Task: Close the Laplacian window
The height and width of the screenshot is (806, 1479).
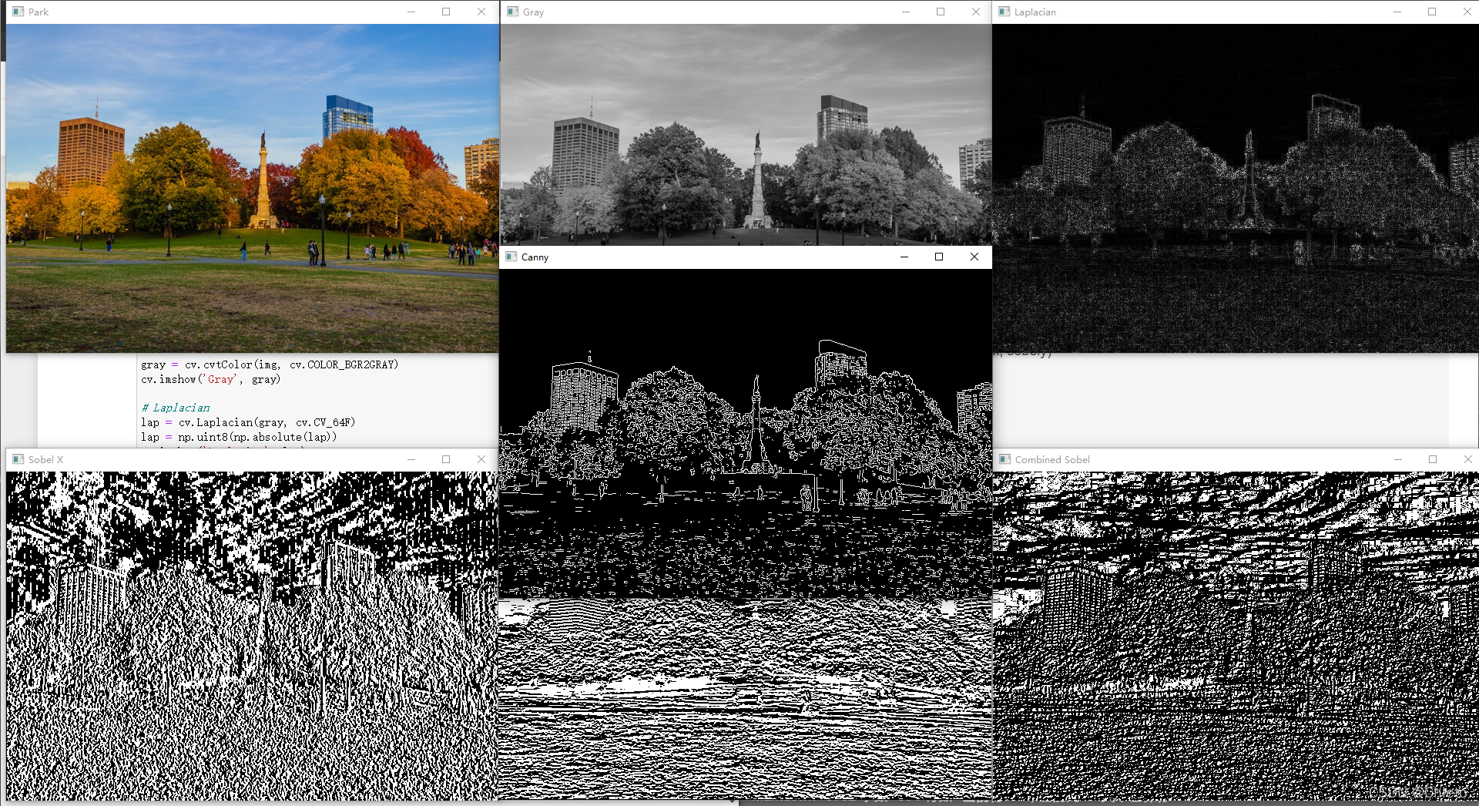Action: (x=1467, y=12)
